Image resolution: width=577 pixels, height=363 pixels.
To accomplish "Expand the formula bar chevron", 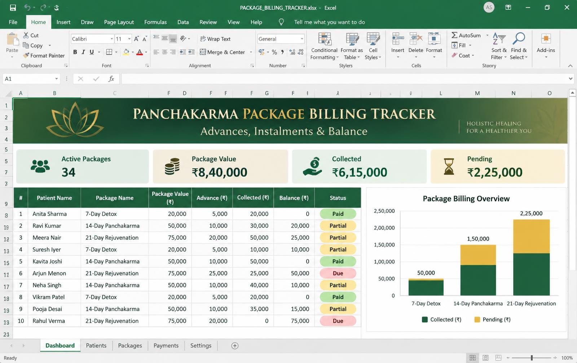I will click(571, 79).
